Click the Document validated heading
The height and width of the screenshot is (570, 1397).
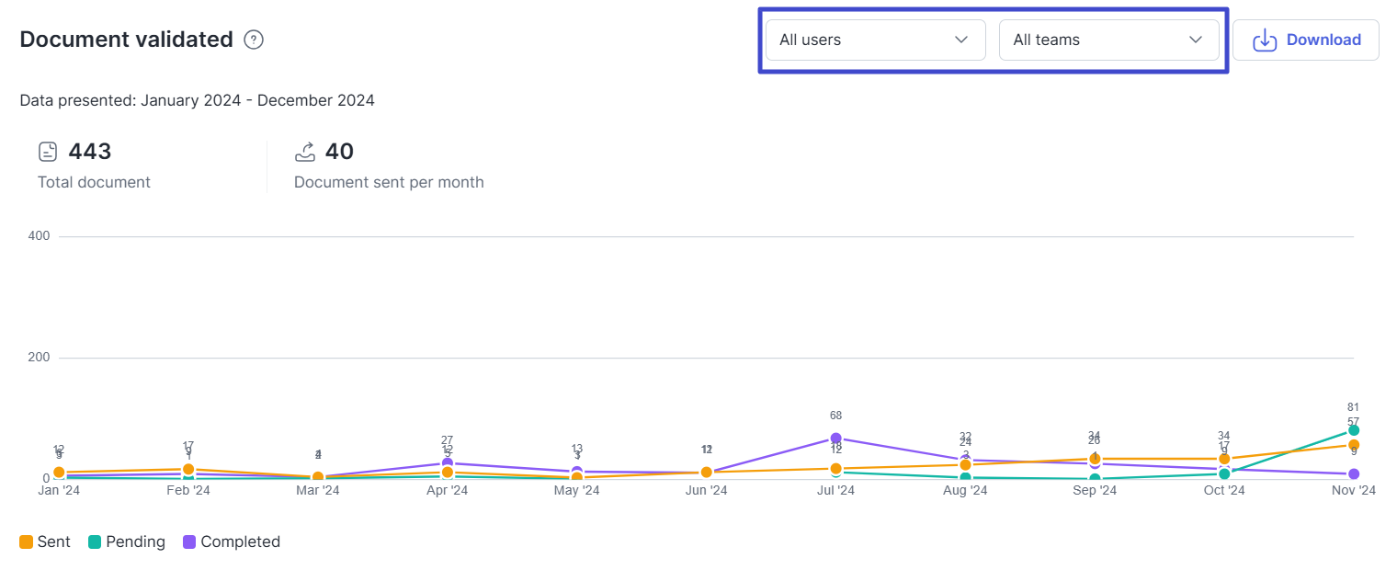[x=126, y=40]
